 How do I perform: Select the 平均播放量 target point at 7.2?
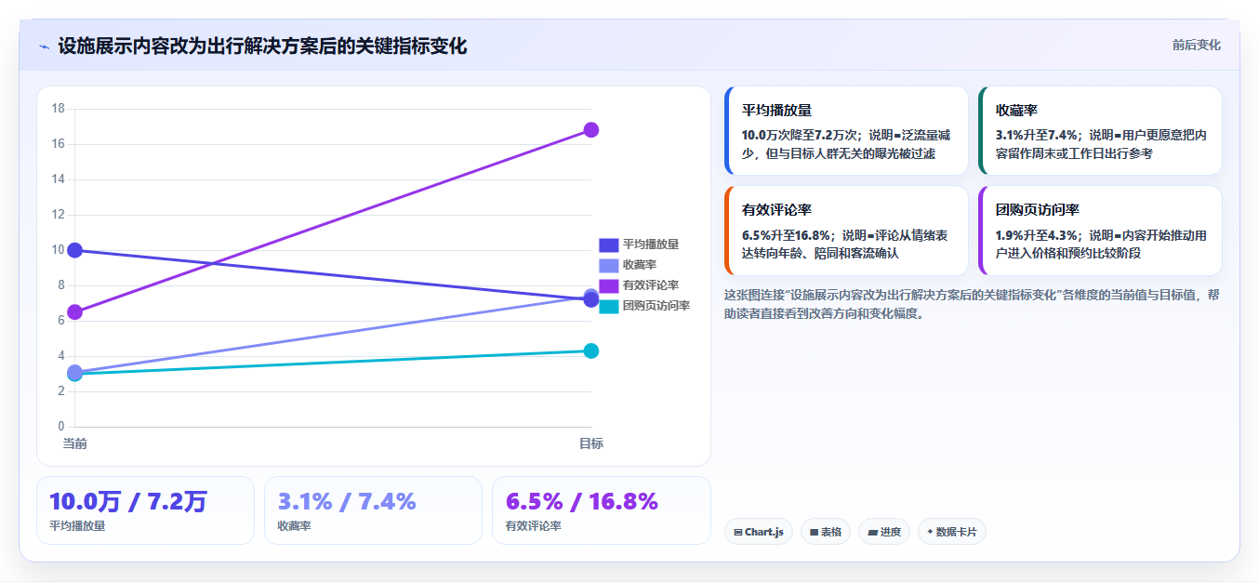click(590, 299)
